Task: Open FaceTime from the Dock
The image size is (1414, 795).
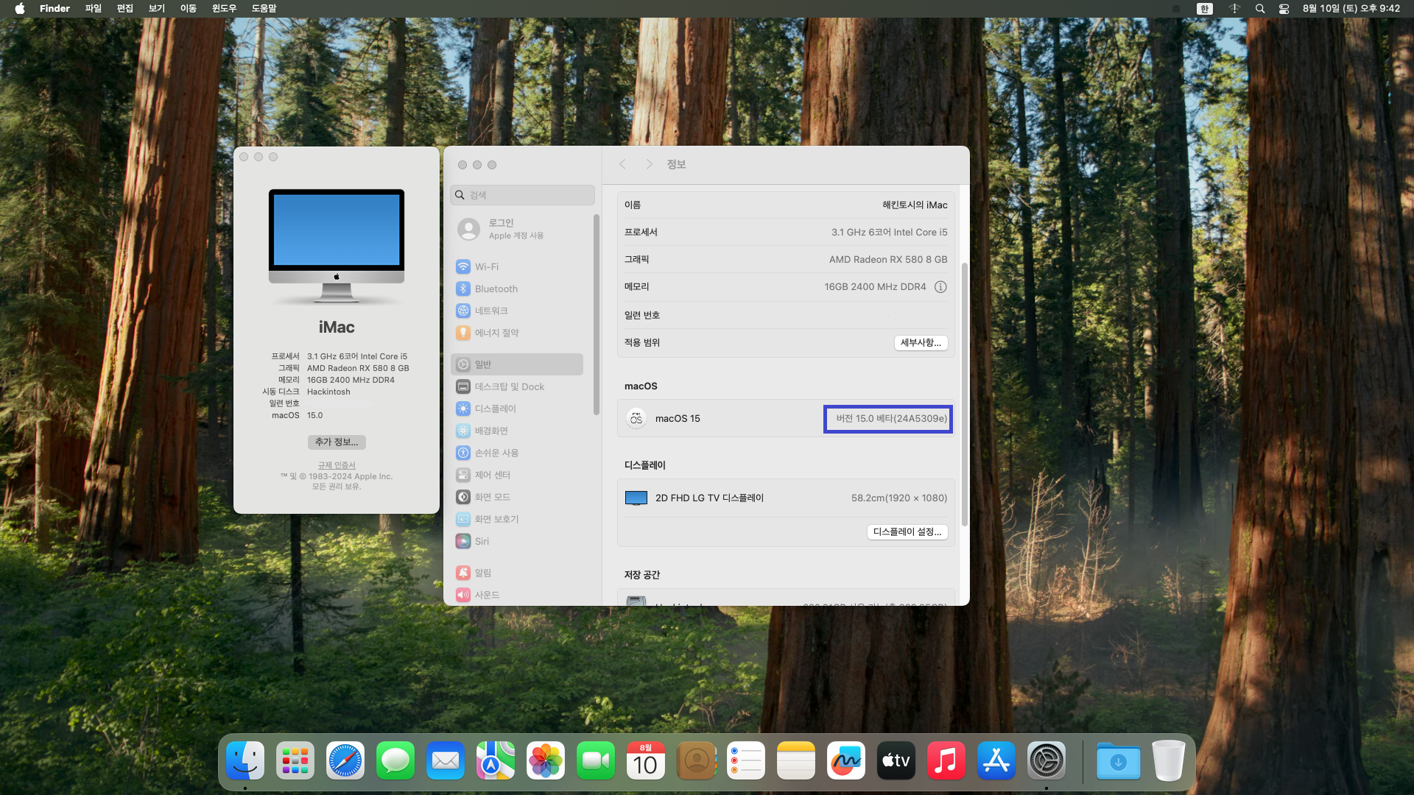Action: (x=596, y=761)
